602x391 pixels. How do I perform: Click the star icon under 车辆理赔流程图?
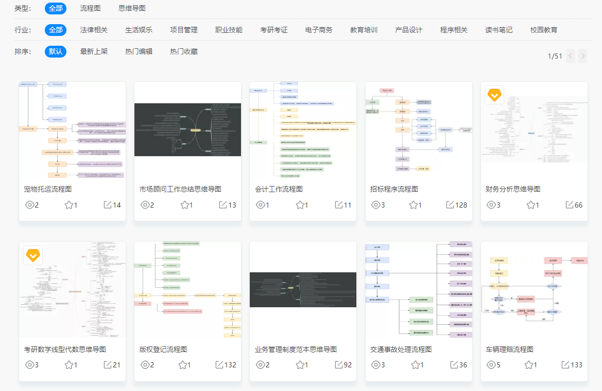pyautogui.click(x=530, y=365)
